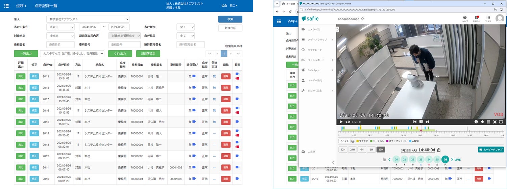Click the green 一覧出力 button
507x189 pixels.
26,53
